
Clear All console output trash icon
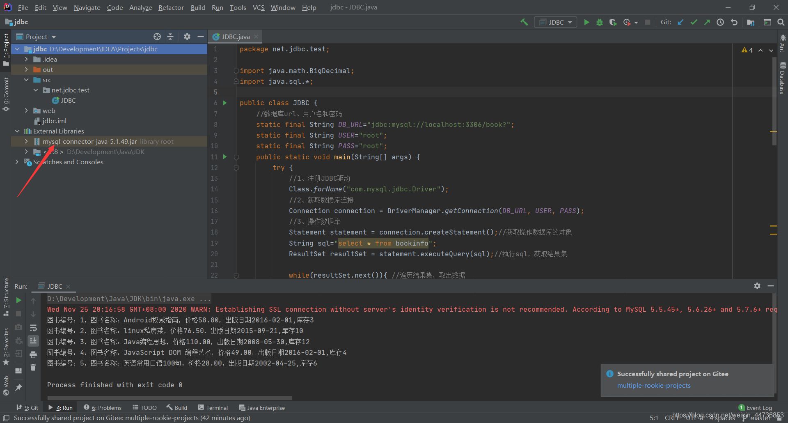tap(33, 368)
